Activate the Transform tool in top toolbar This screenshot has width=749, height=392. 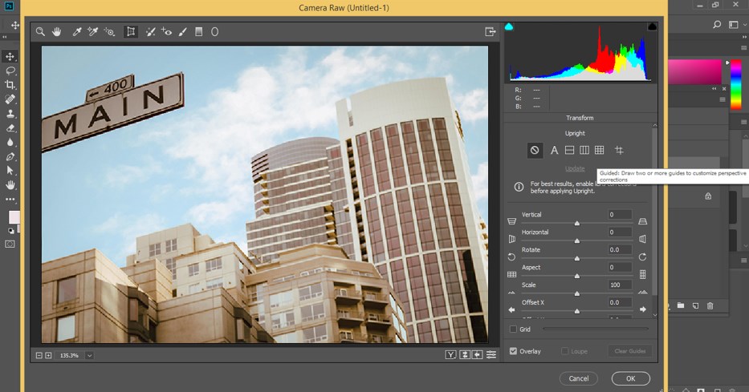(x=130, y=32)
